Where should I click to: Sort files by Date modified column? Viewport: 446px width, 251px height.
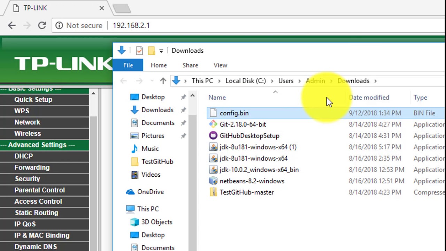pyautogui.click(x=369, y=98)
